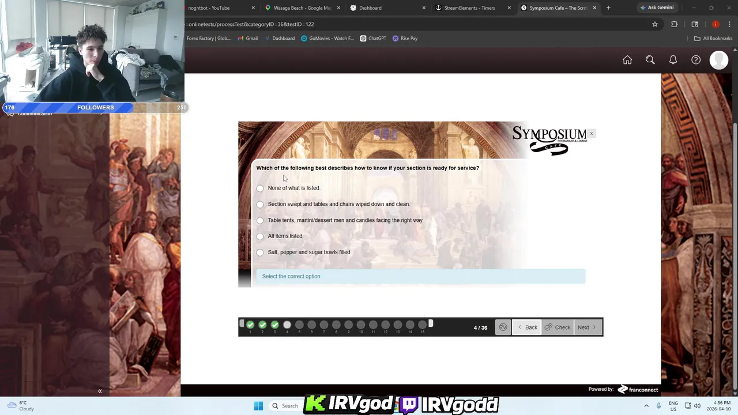Screen dimensions: 738x415
Task: Open the Windows Start menu
Action: pos(258,406)
